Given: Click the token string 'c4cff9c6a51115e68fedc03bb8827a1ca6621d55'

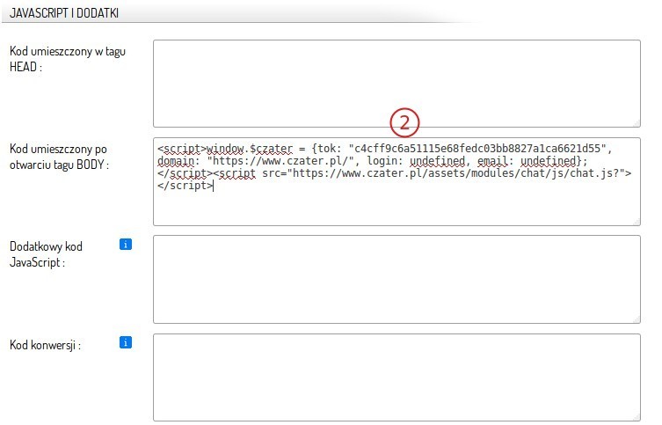Looking at the screenshot, I should [x=477, y=149].
